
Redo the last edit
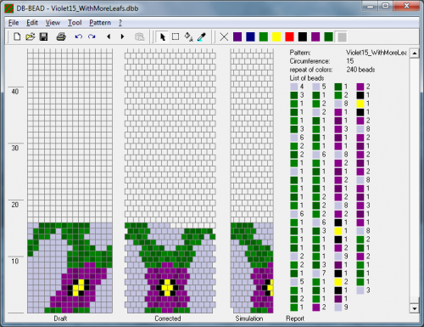tap(92, 37)
